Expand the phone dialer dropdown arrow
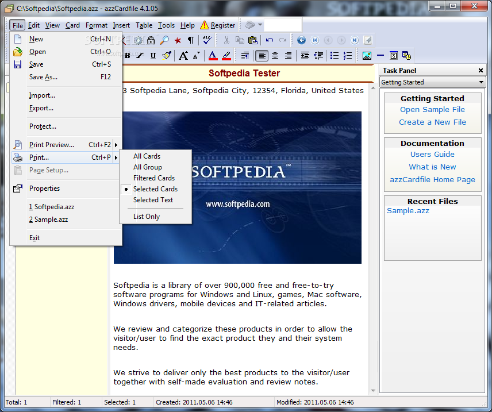This screenshot has height=412, width=492. click(260, 25)
